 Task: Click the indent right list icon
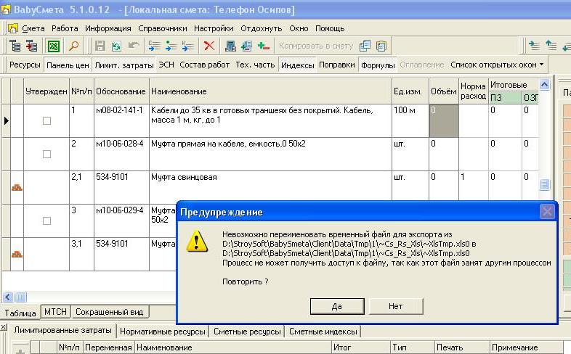[534, 46]
